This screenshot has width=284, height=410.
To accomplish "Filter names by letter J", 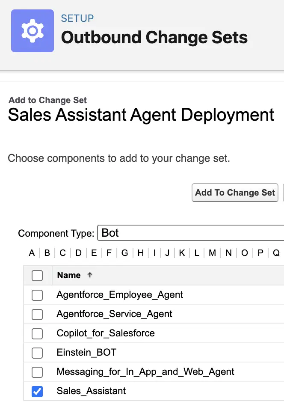I will pos(168,253).
